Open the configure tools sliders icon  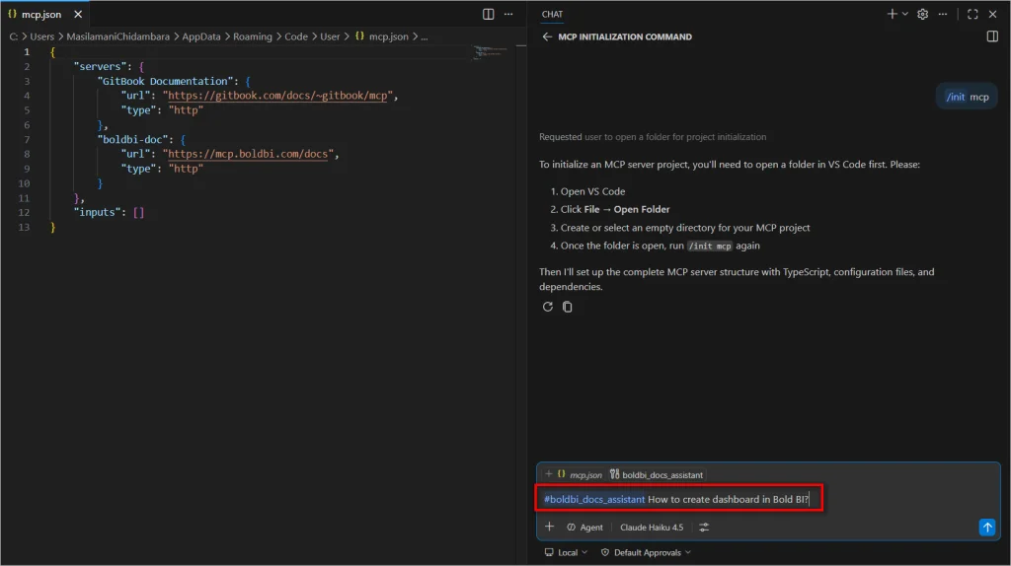coord(704,527)
